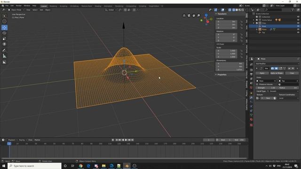301x169 pixels.
Task: Open the Output properties tab icon
Action: point(251,74)
